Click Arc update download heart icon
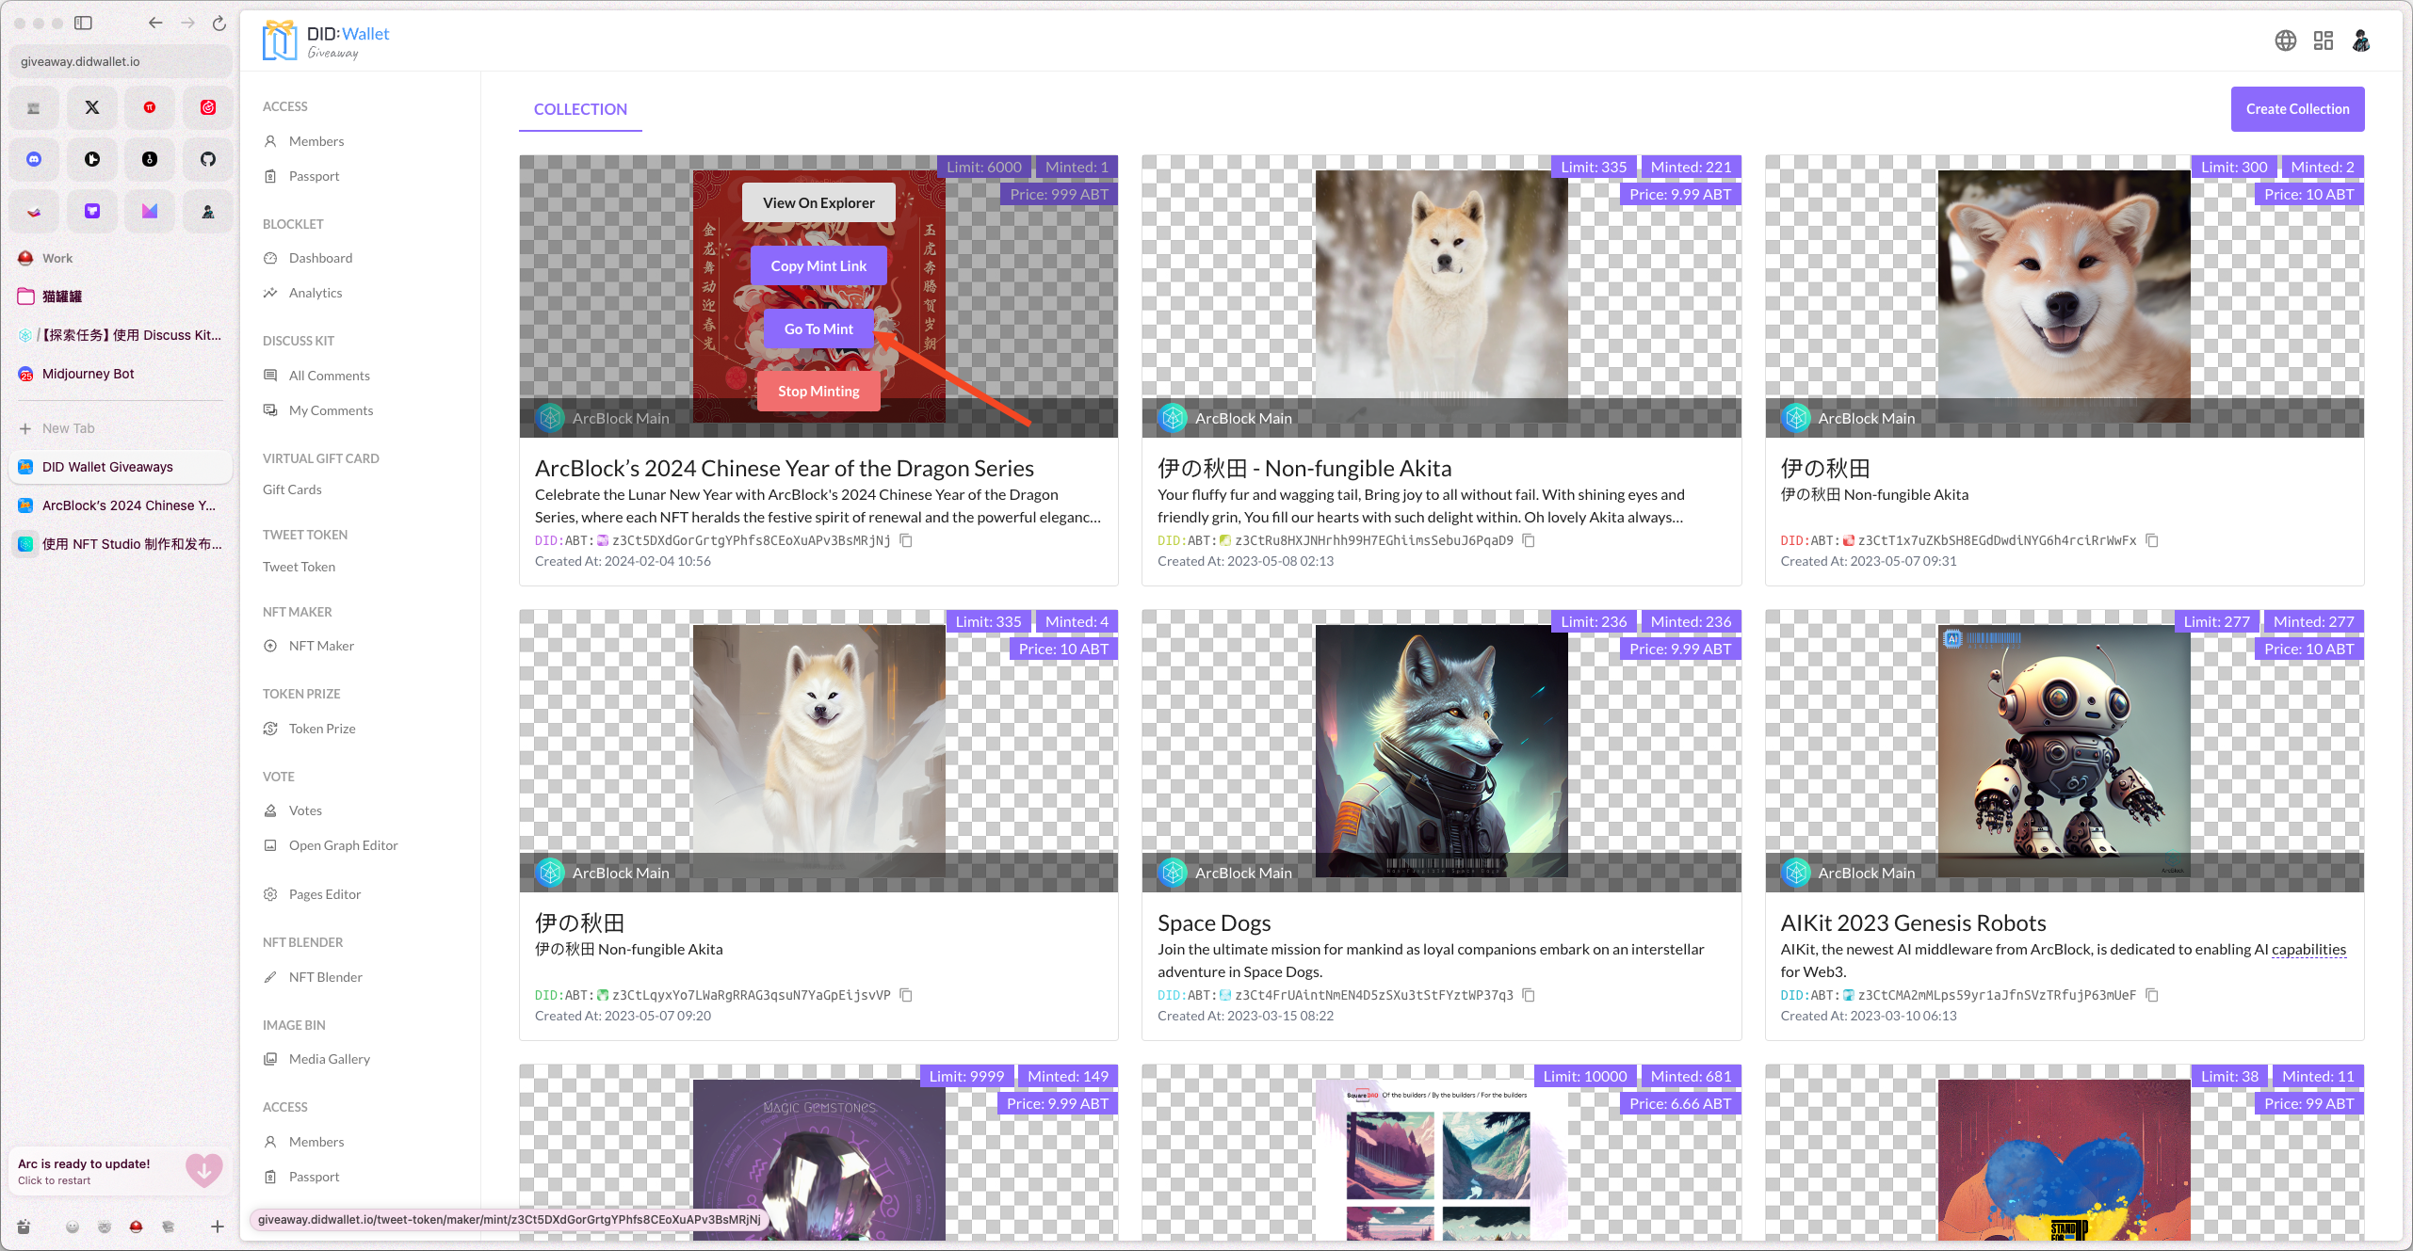 coord(203,1170)
